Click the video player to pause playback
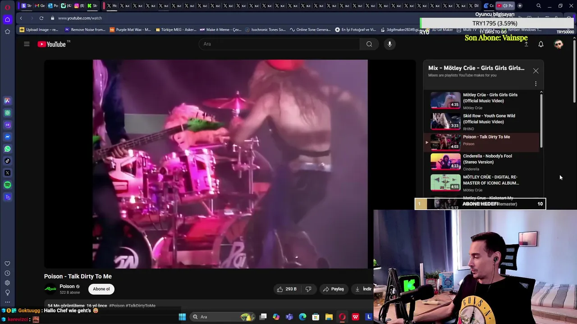Image resolution: width=577 pixels, height=324 pixels. tap(230, 164)
